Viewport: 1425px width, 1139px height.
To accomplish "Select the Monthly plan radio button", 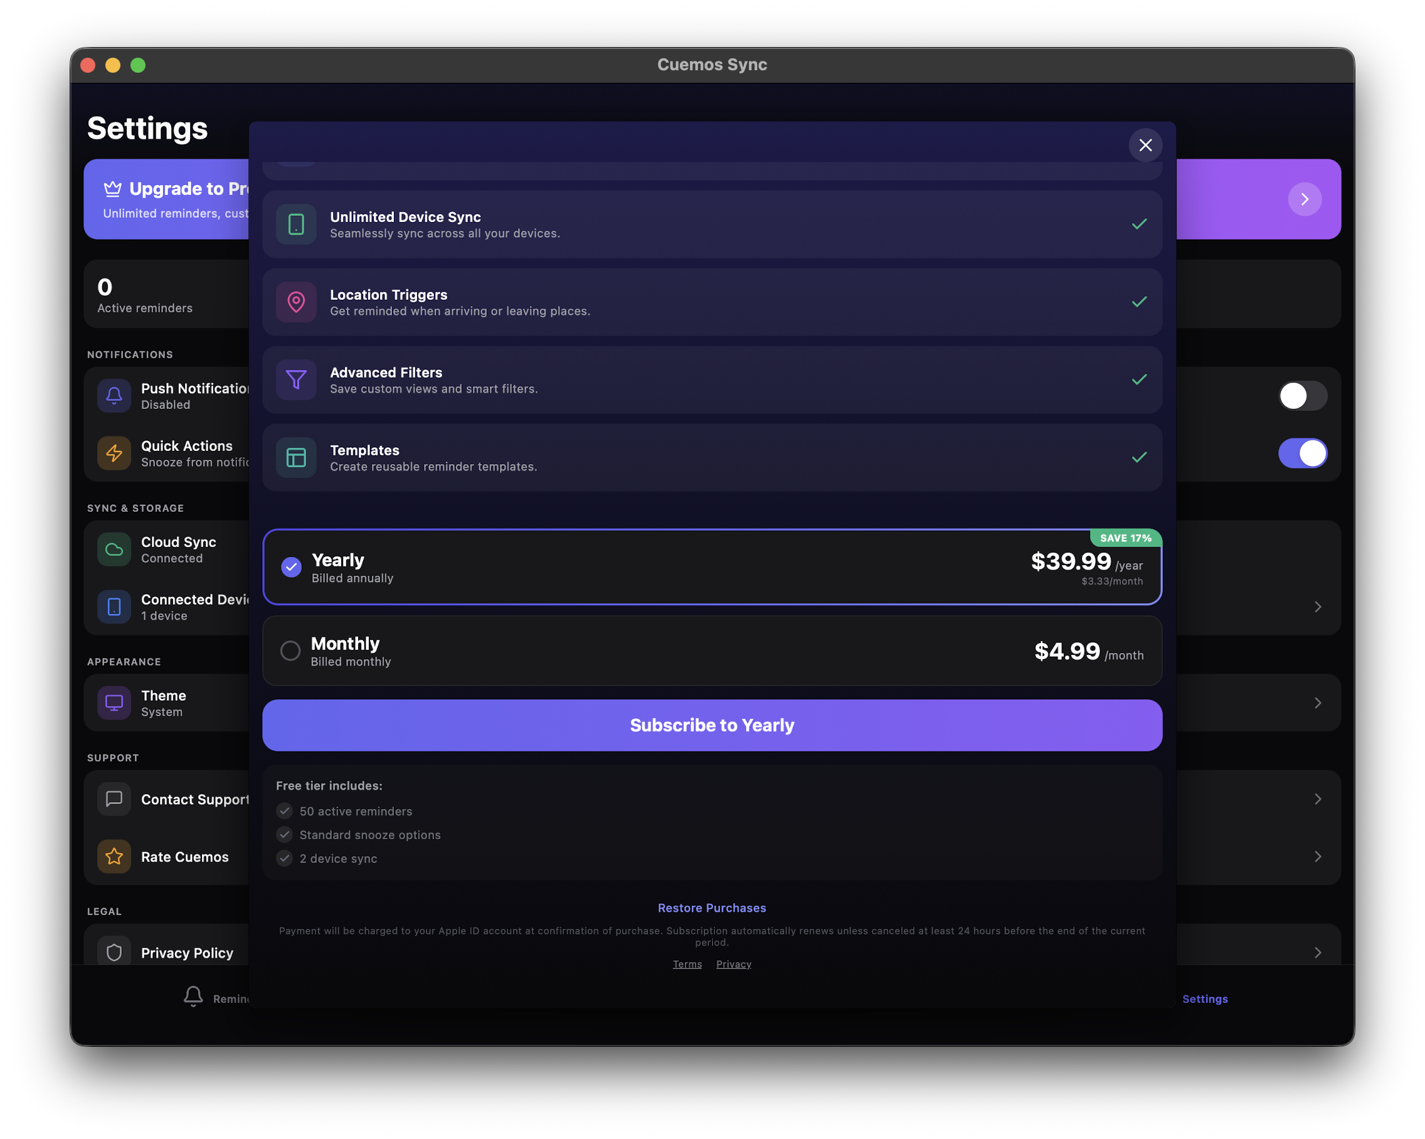I will tap(290, 651).
